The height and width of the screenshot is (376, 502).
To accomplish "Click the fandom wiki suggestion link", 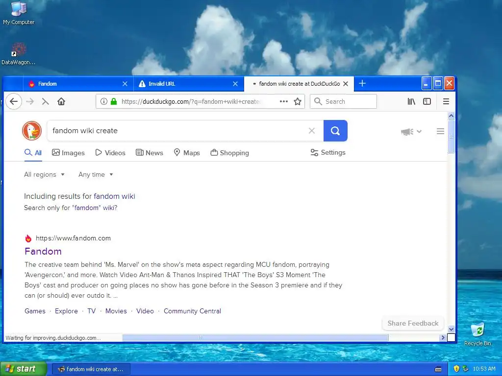I will point(114,196).
